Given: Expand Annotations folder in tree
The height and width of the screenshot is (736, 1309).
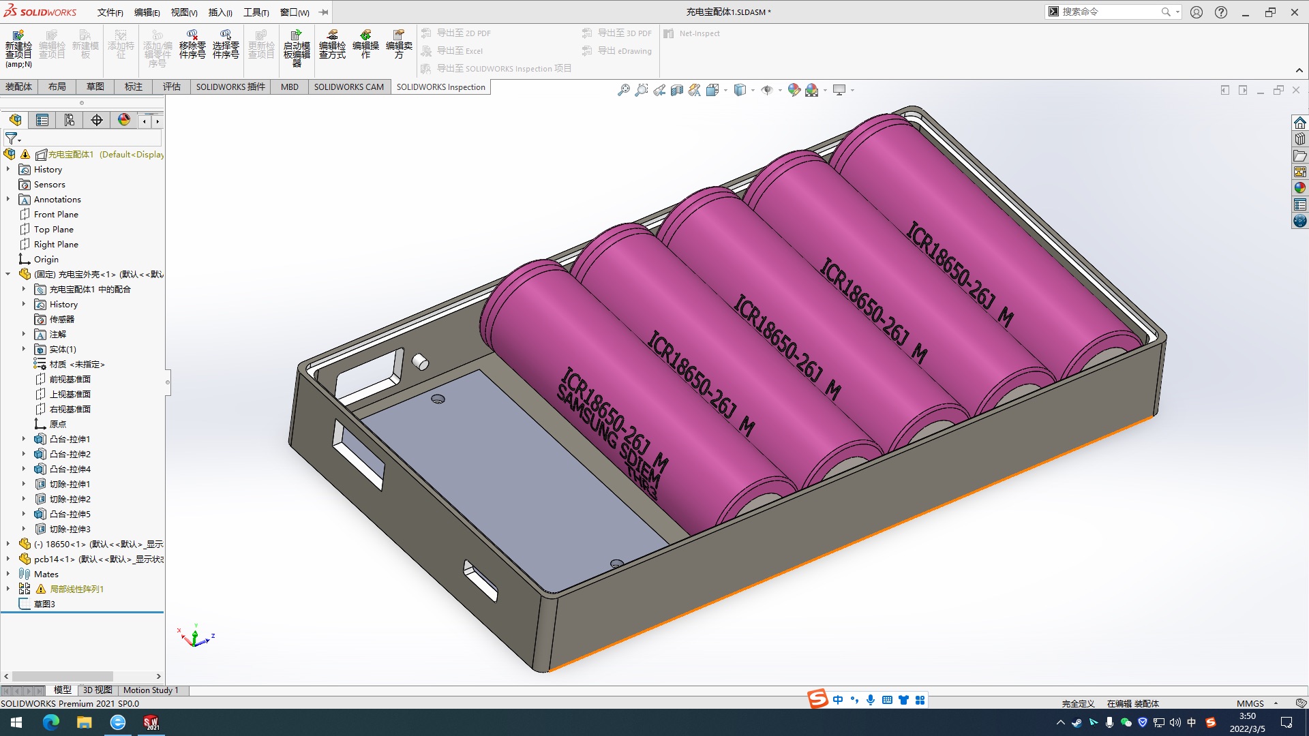Looking at the screenshot, I should [x=8, y=199].
